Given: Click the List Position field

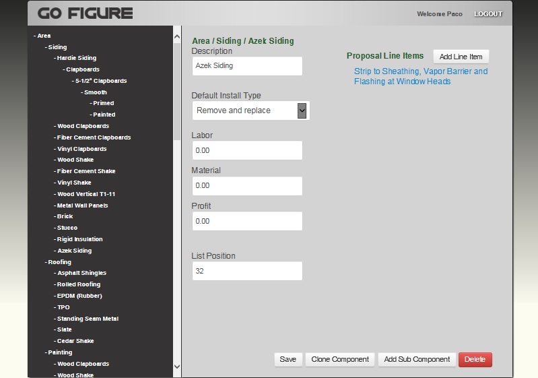Looking at the screenshot, I should point(246,271).
